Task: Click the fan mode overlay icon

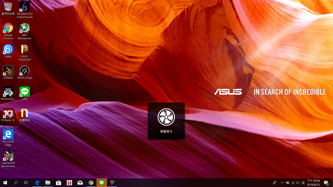Action: pyautogui.click(x=166, y=117)
